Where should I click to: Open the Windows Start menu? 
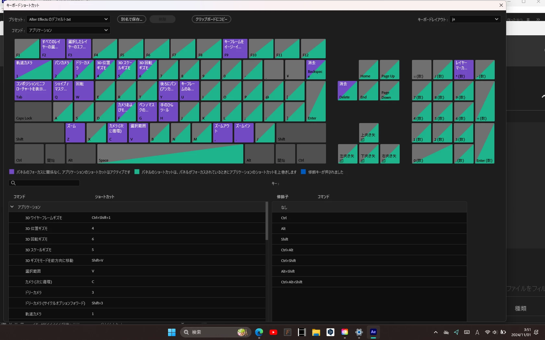(172, 332)
